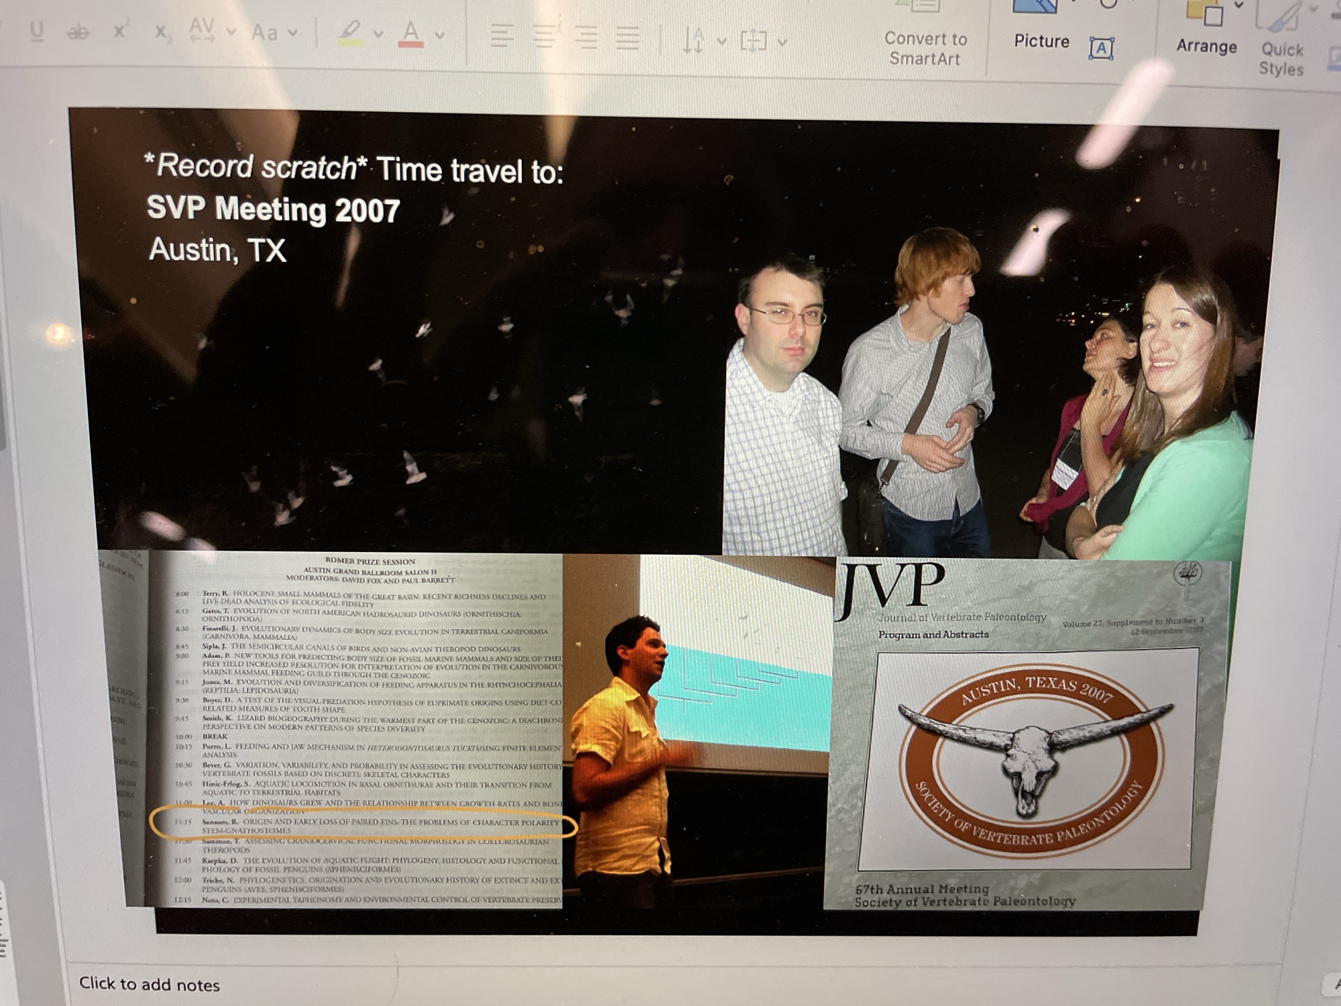Toggle underline formatting
1341x1006 pixels.
[x=38, y=31]
